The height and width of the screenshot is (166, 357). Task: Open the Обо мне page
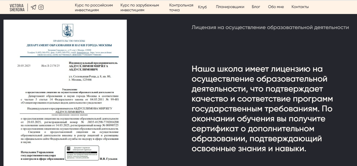[276, 7]
